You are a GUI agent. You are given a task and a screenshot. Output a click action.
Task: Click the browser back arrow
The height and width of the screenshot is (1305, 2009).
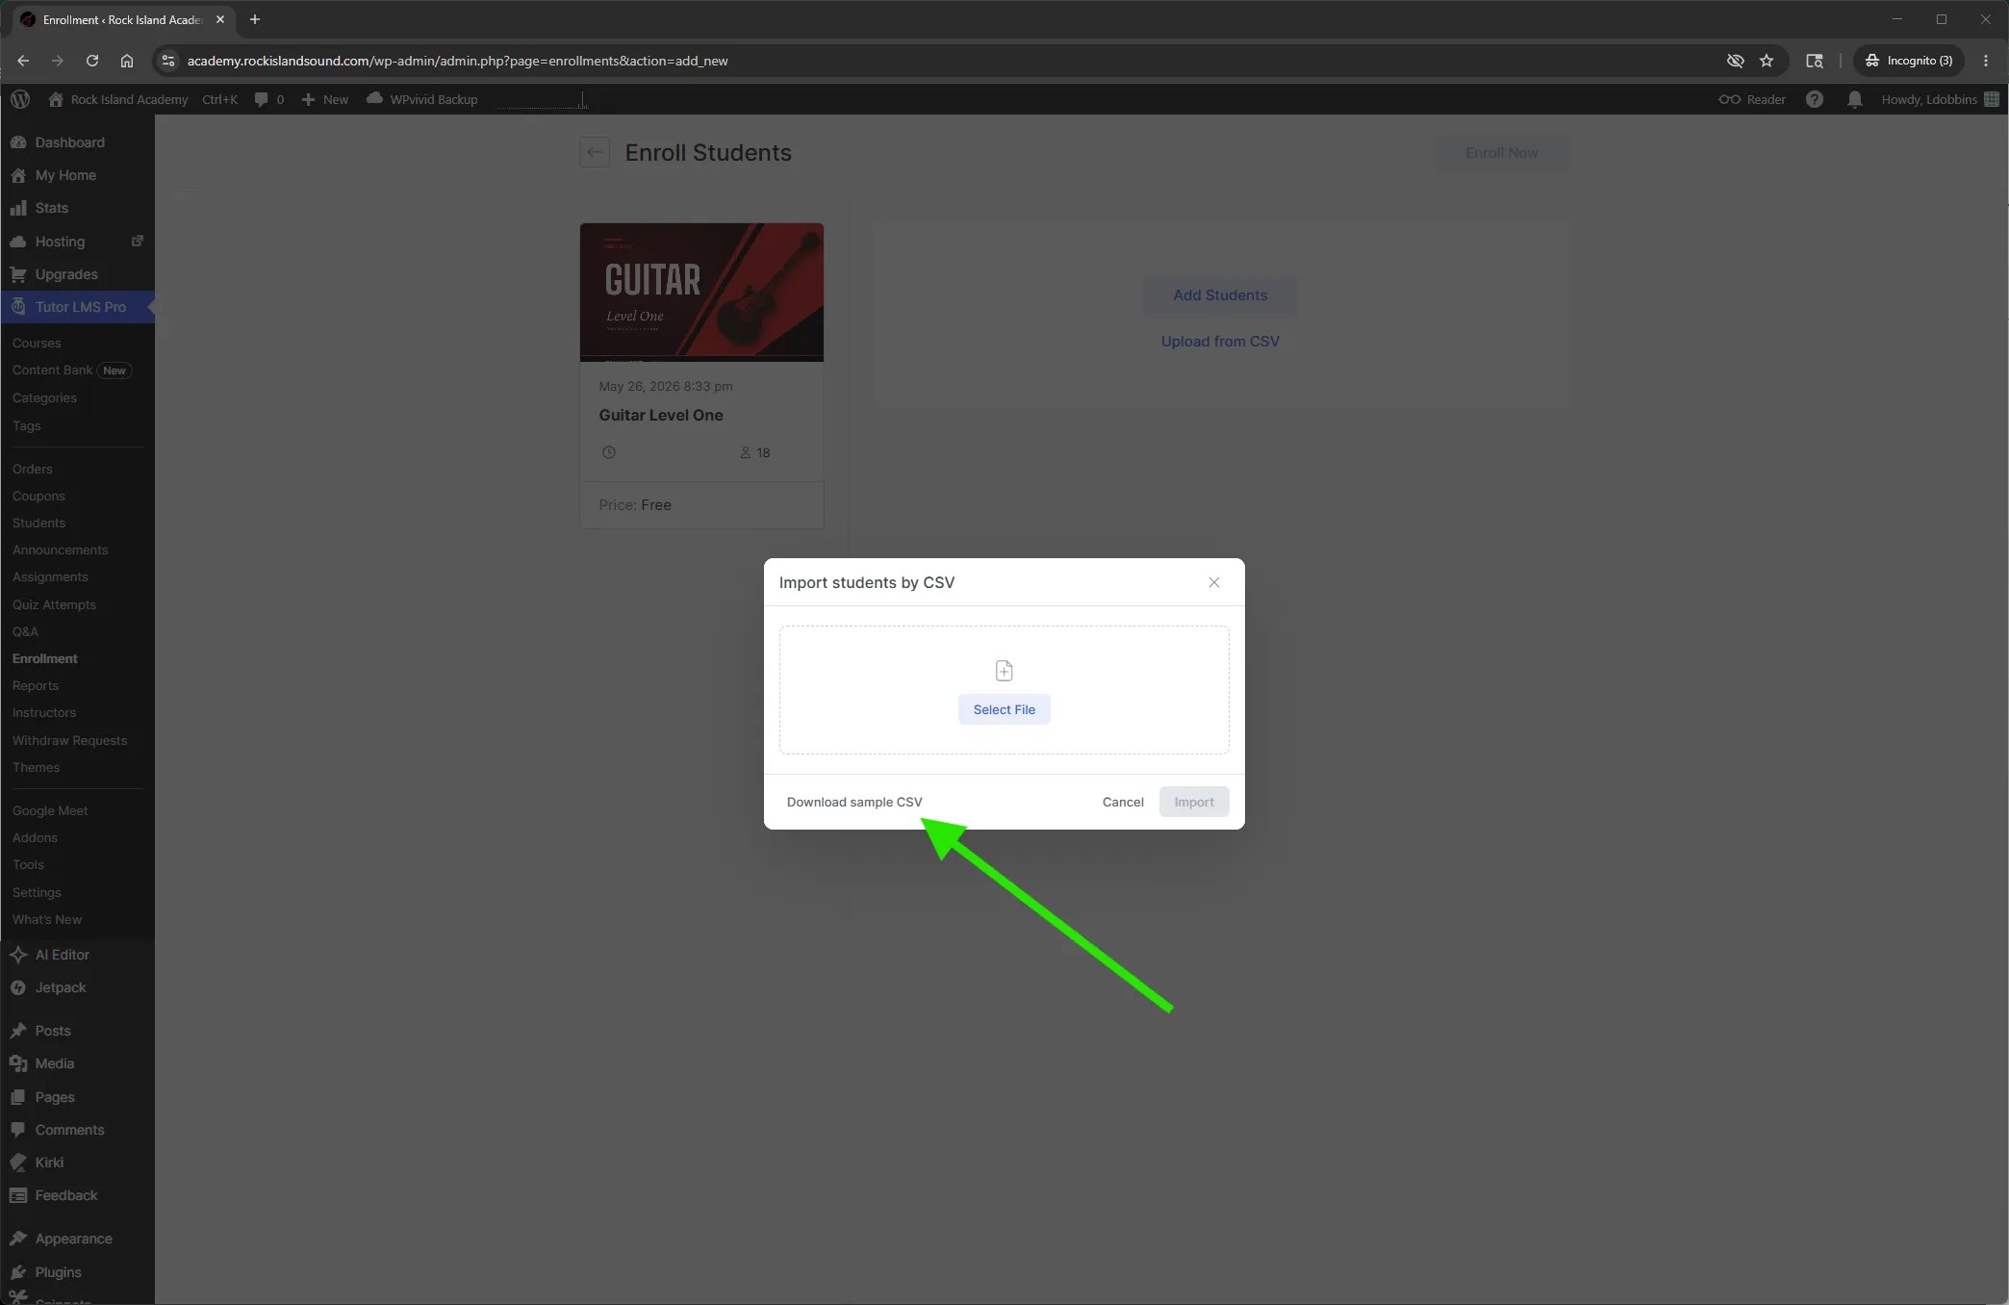tap(23, 61)
